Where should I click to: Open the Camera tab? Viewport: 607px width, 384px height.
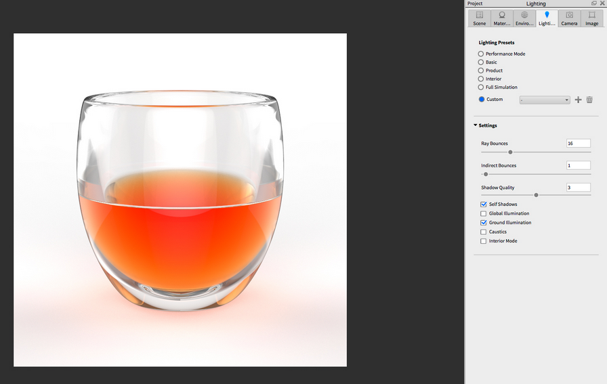[x=569, y=18]
